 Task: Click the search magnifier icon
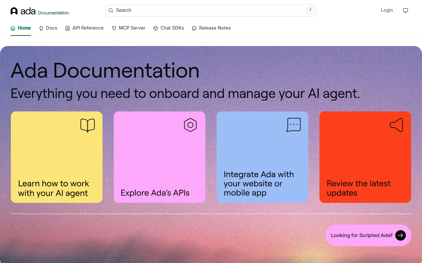[x=111, y=11]
